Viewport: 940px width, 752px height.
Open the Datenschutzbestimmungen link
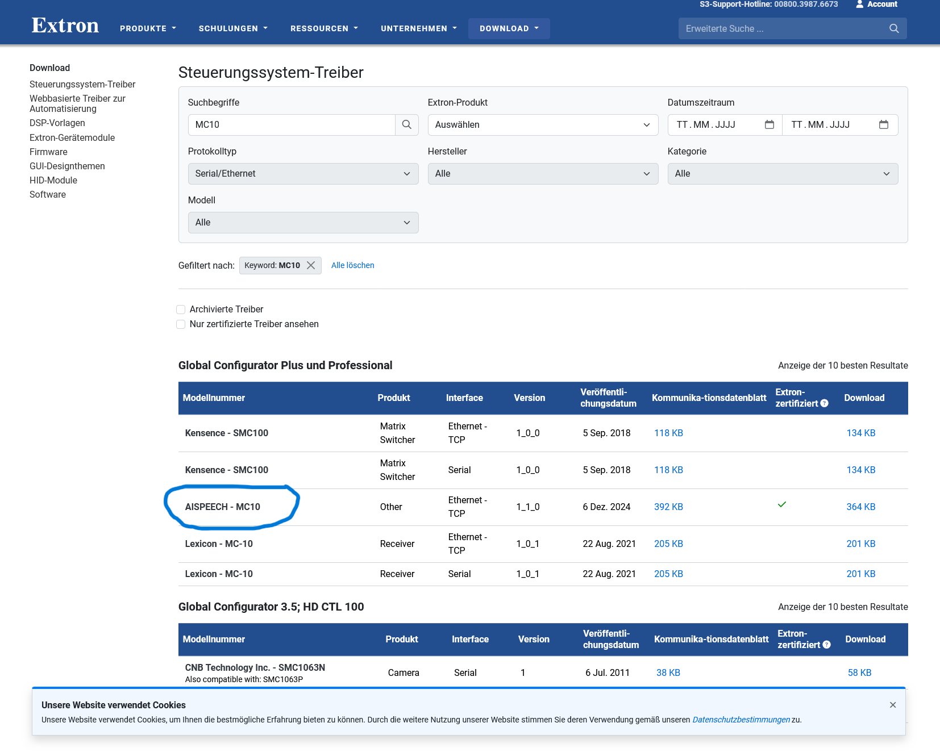pos(741,720)
